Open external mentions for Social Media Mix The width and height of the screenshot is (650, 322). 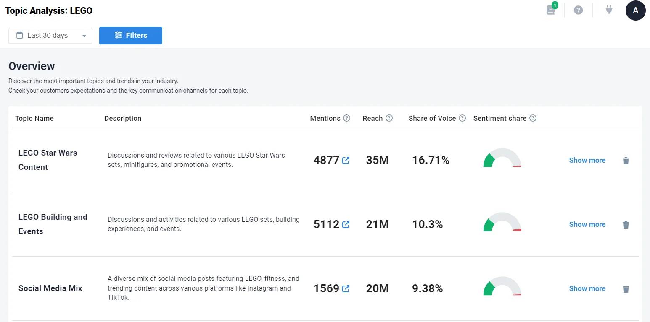click(x=346, y=288)
